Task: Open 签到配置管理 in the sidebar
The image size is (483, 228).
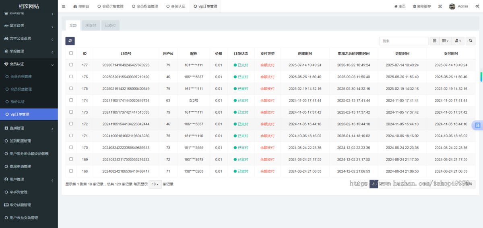Action: [x=20, y=141]
